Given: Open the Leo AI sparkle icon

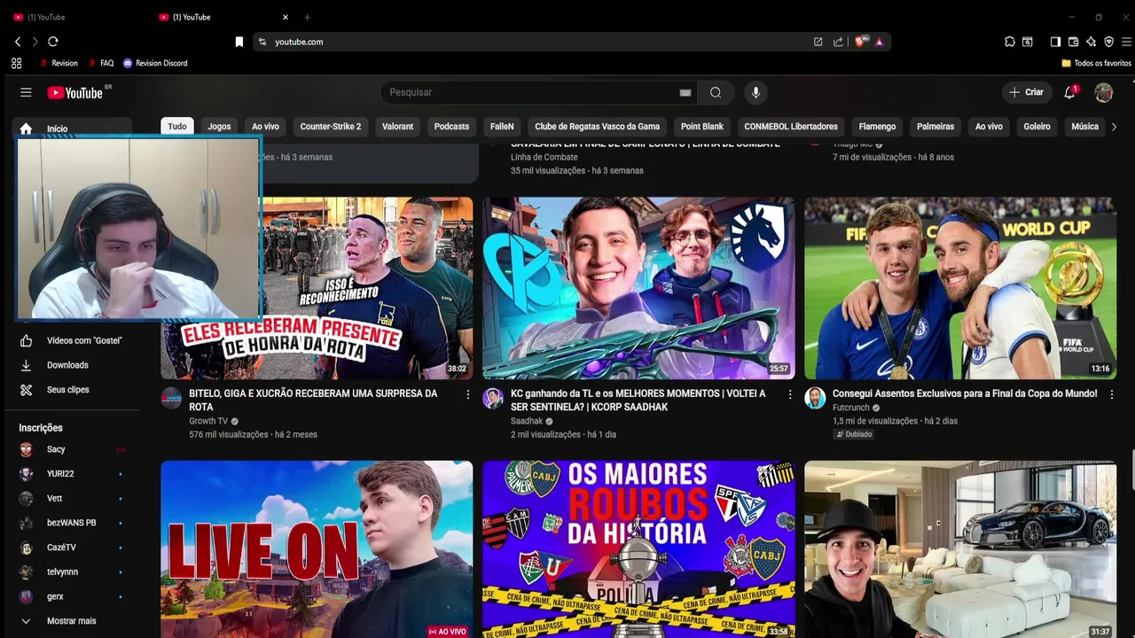Looking at the screenshot, I should click(1091, 42).
